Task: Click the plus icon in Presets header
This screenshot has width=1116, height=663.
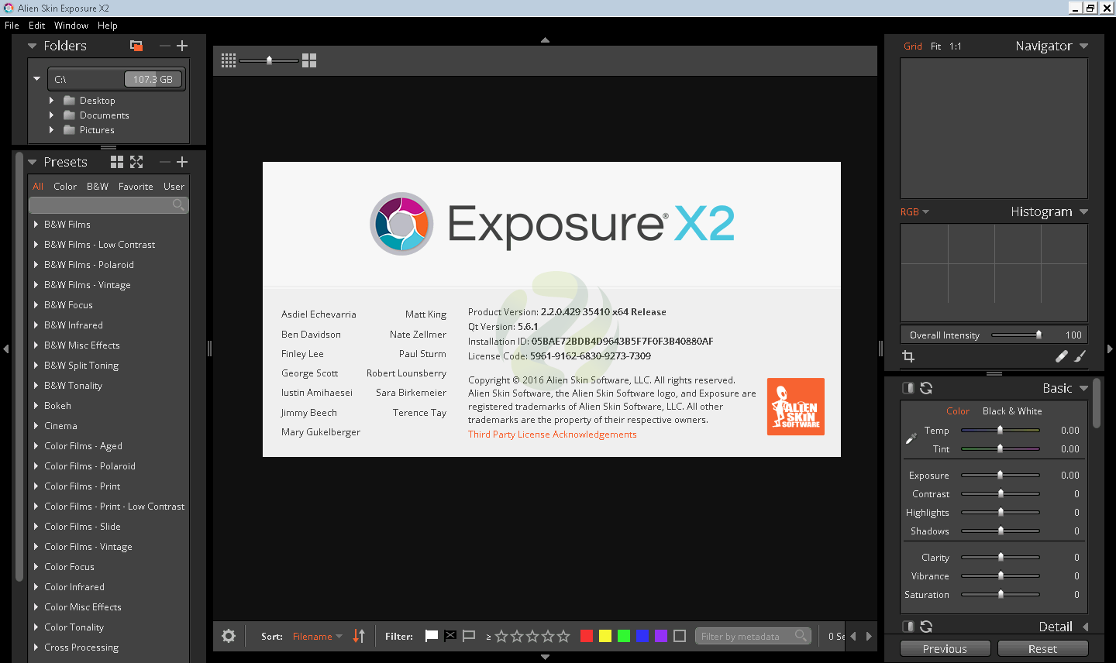Action: 182,162
